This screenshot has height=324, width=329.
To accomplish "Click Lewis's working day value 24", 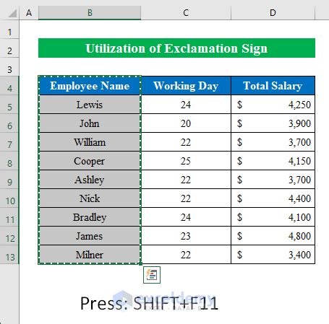I will pos(186,105).
